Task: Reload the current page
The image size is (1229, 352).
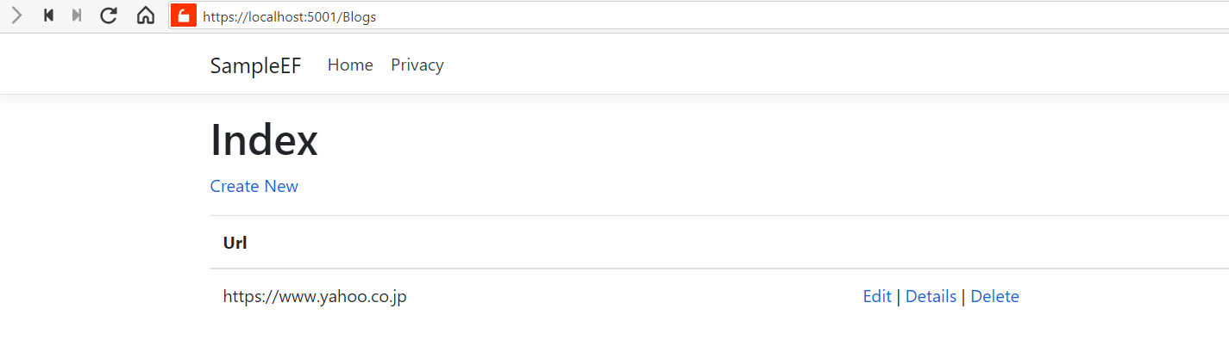Action: 109,15
